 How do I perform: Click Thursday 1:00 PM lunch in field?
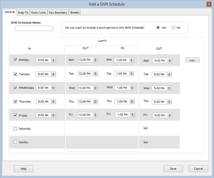(125, 102)
